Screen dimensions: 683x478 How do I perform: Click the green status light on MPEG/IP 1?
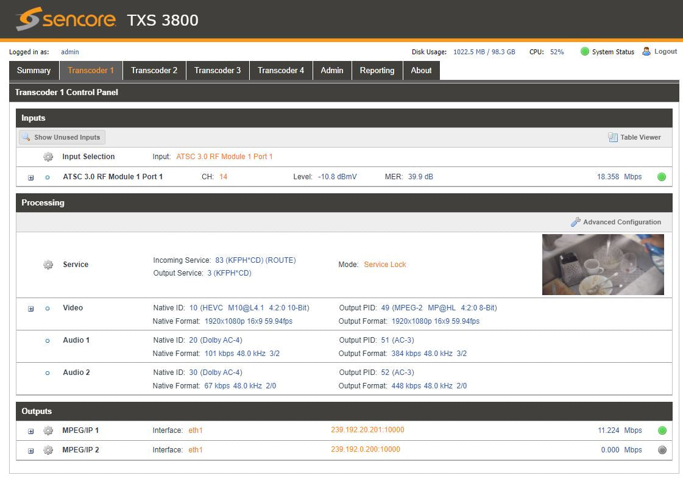662,430
